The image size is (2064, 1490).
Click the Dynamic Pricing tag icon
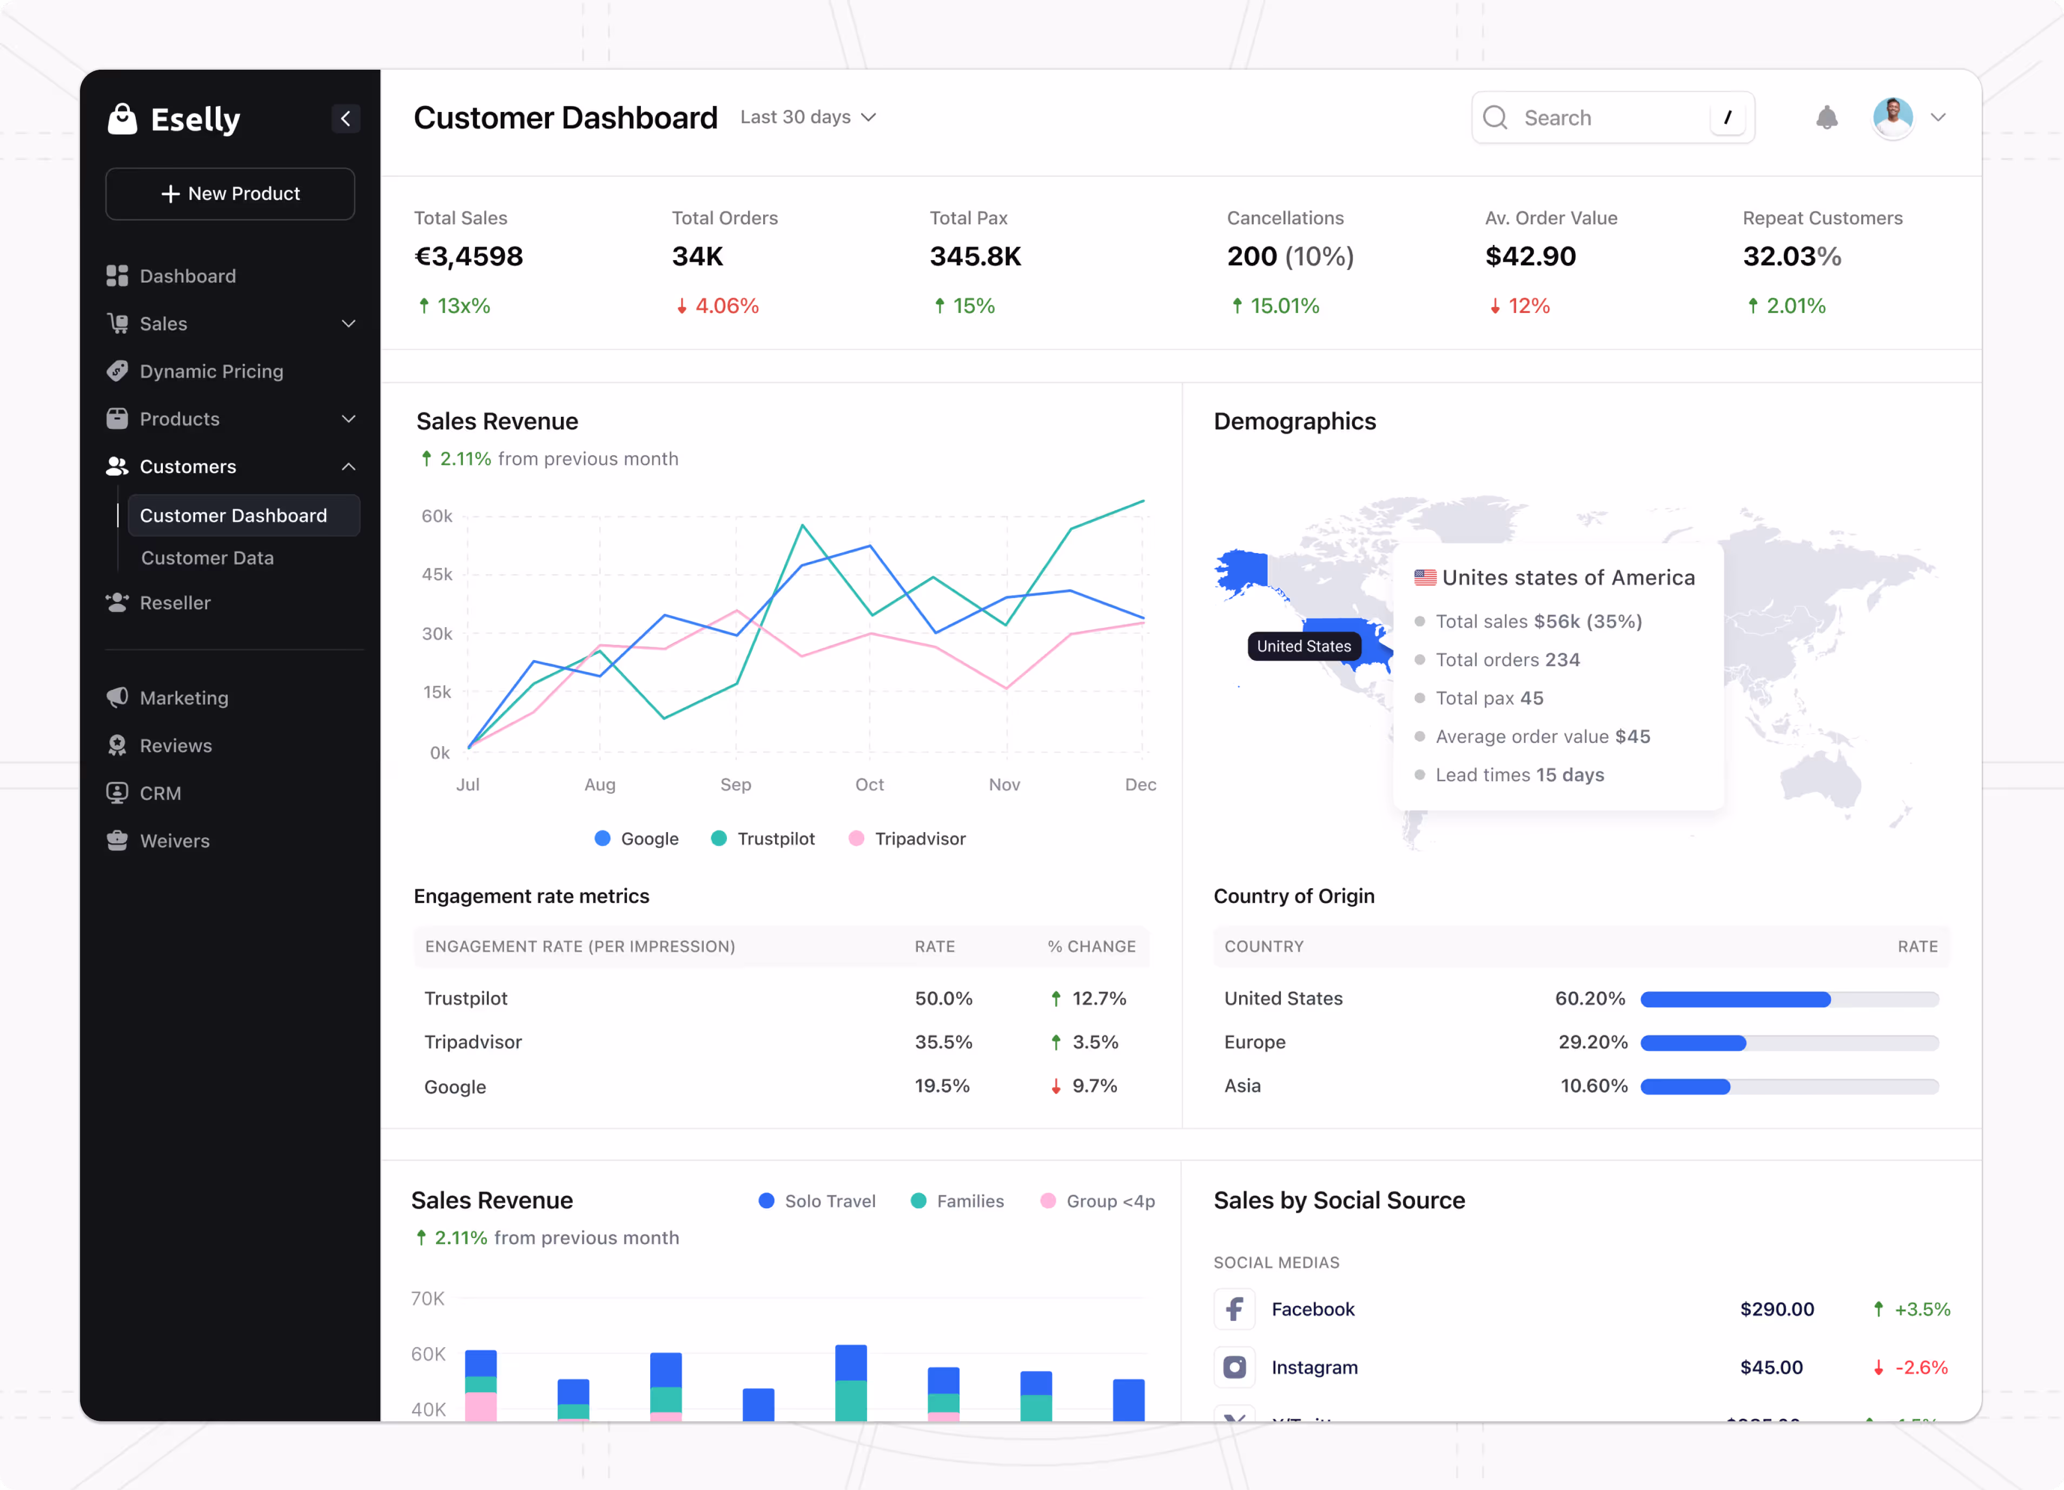117,371
